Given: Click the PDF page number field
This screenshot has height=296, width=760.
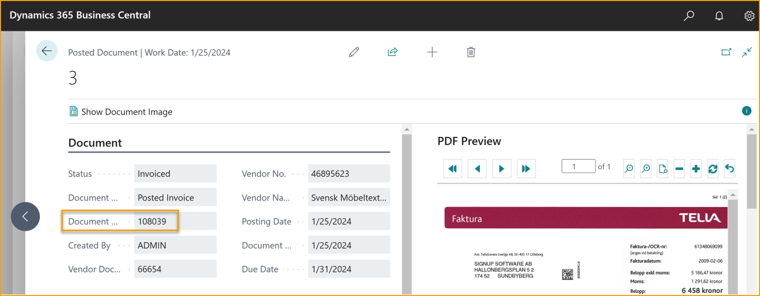Looking at the screenshot, I should pyautogui.click(x=578, y=167).
